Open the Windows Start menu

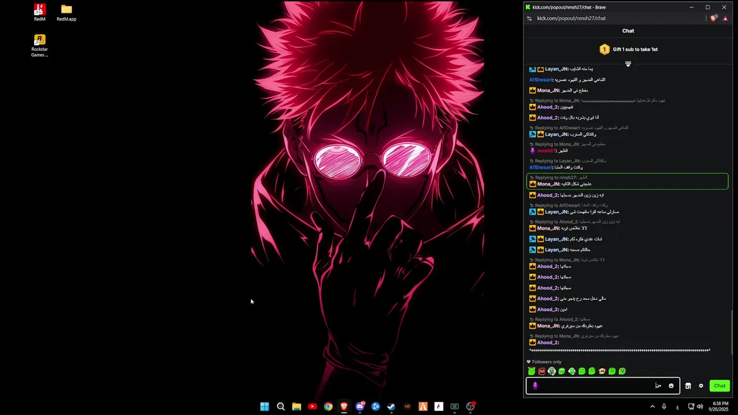265,406
